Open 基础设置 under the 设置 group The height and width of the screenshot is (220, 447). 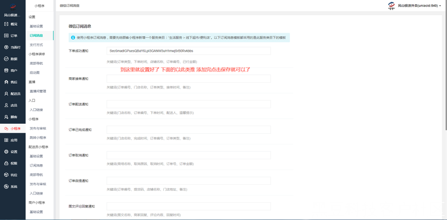tap(36, 26)
